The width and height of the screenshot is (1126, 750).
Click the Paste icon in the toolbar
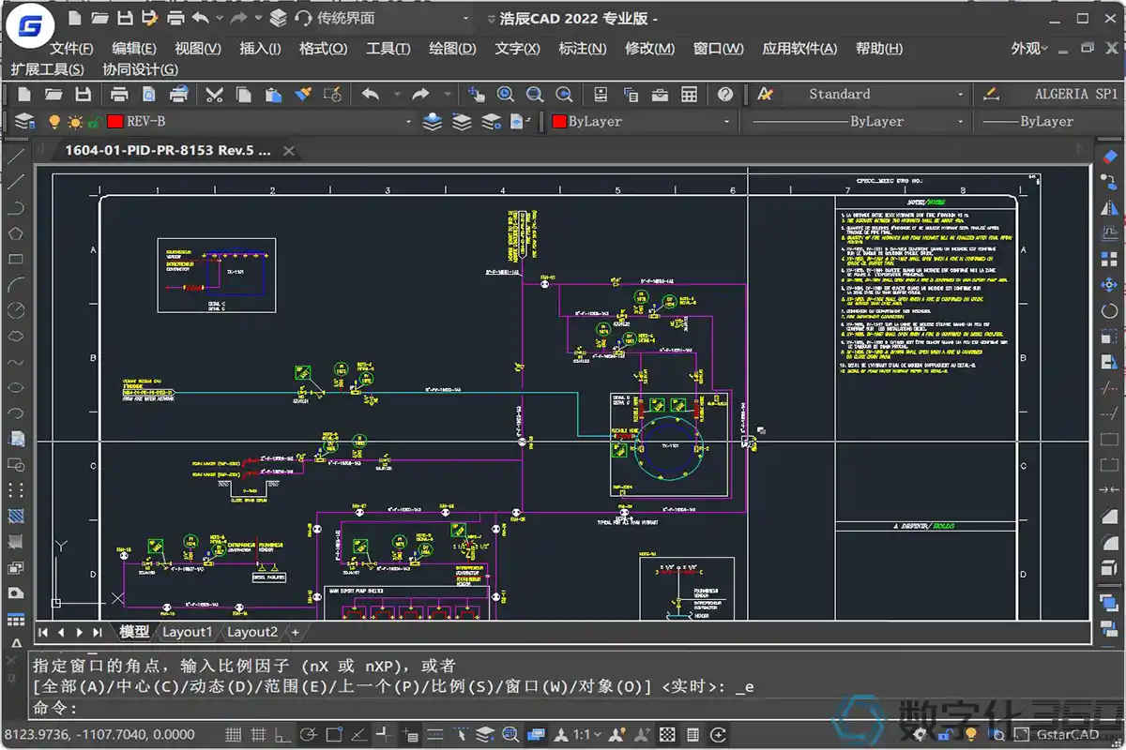pyautogui.click(x=274, y=95)
